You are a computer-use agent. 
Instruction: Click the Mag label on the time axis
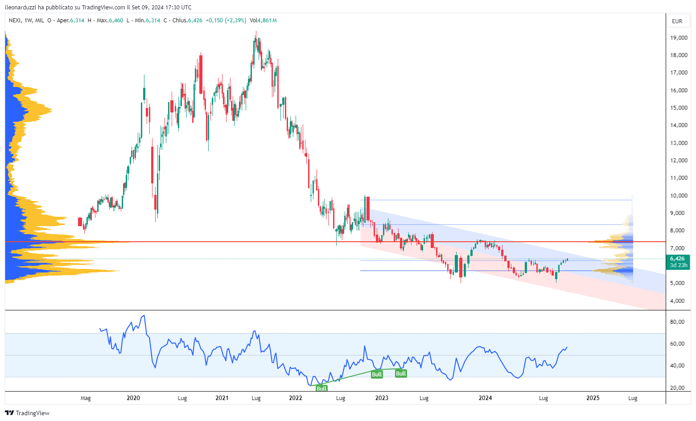(x=86, y=398)
